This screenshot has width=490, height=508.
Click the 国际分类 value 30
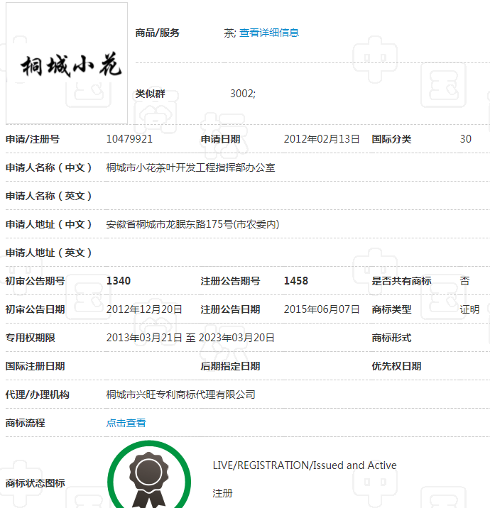click(x=465, y=139)
